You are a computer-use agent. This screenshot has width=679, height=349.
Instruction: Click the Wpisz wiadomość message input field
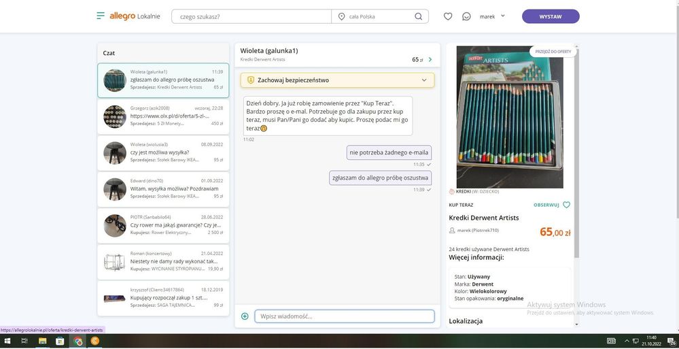(x=344, y=316)
